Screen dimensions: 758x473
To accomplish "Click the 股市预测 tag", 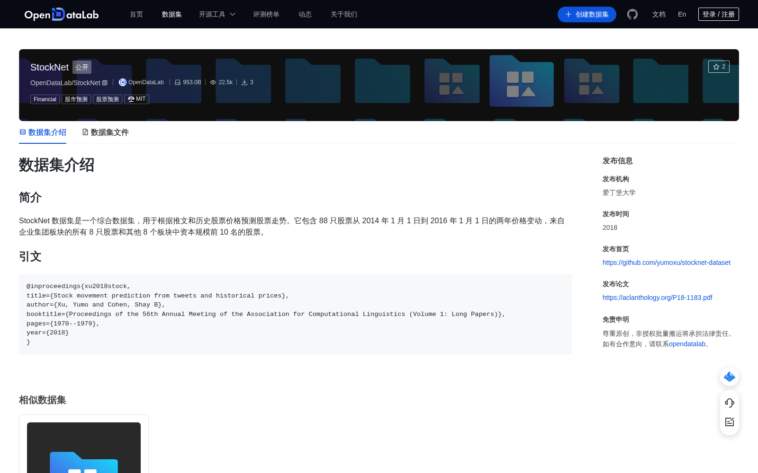I will coord(76,99).
